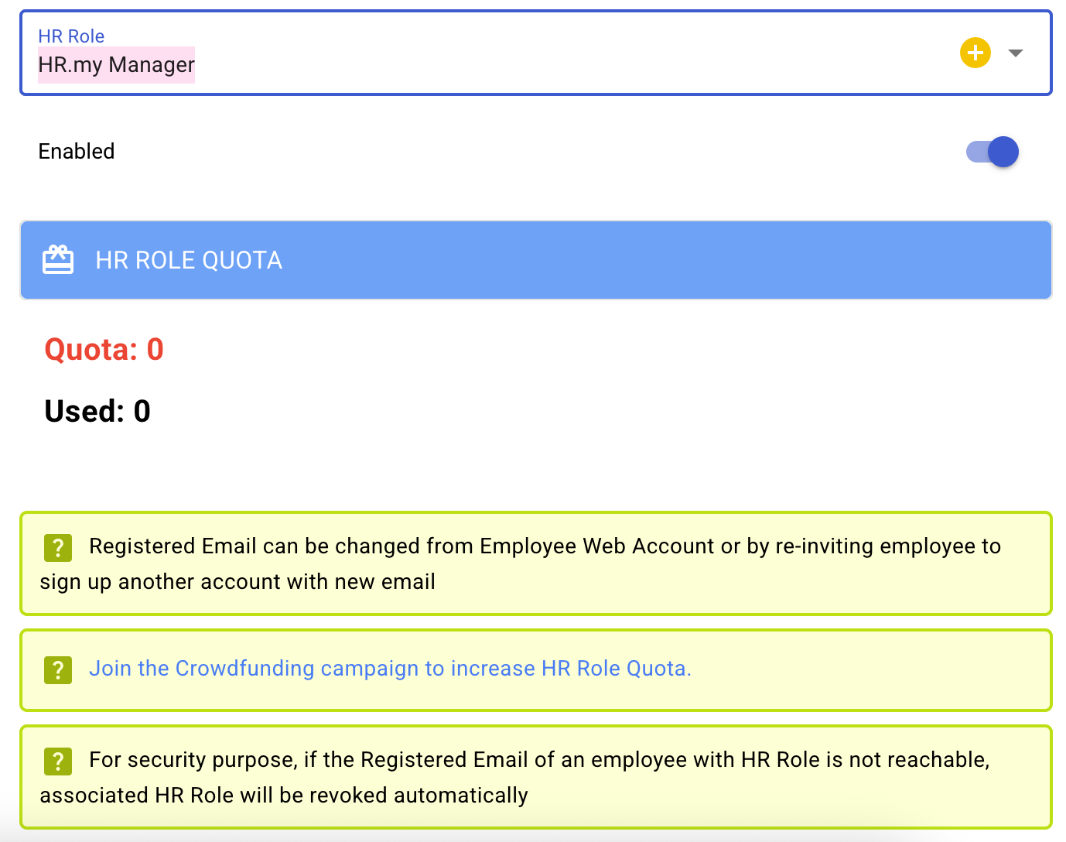Click empty area inside HR Role combo box
This screenshot has height=842, width=1066.
pyautogui.click(x=542, y=54)
